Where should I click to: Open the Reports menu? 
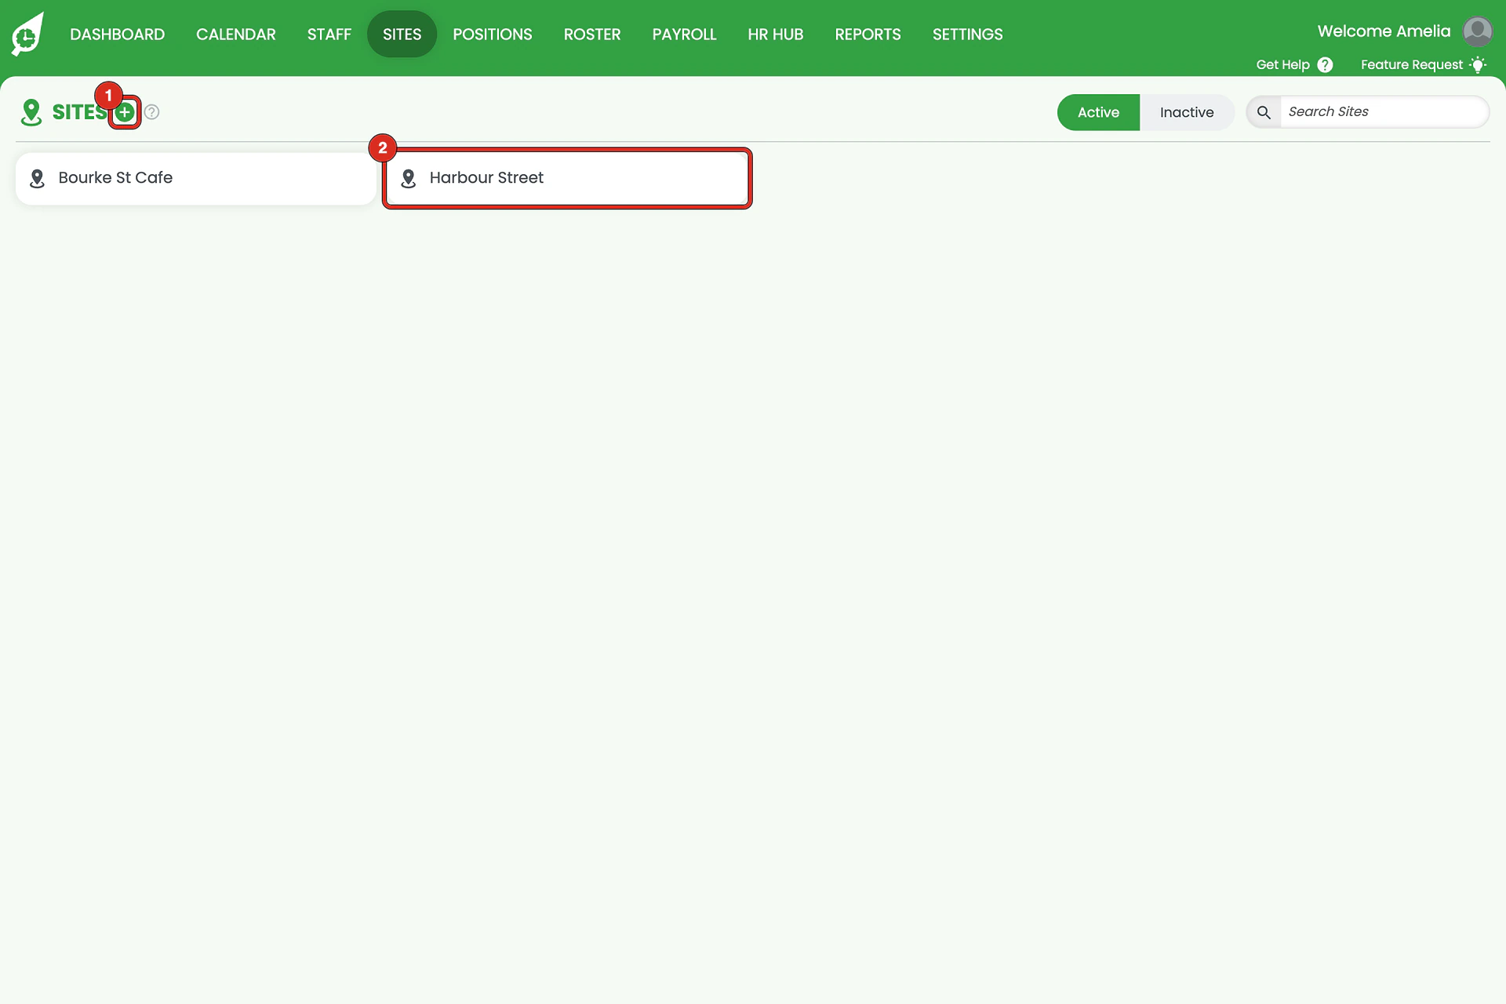point(868,34)
